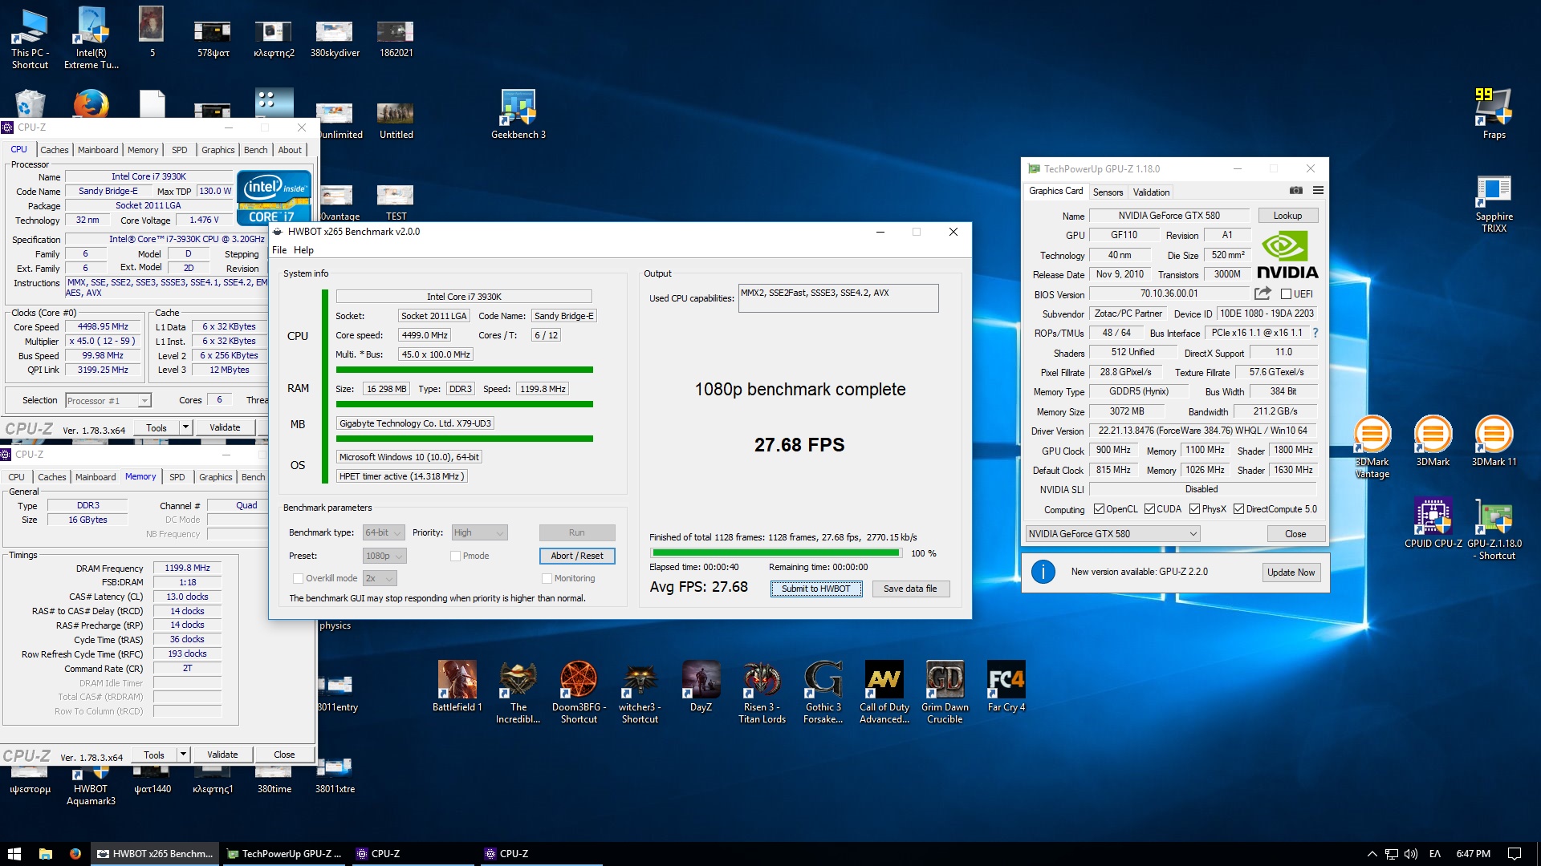Image resolution: width=1541 pixels, height=866 pixels.
Task: Open the Action Center notification icon
Action: (x=1514, y=854)
